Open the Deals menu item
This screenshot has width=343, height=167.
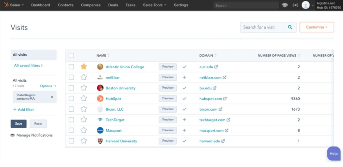(x=113, y=5)
